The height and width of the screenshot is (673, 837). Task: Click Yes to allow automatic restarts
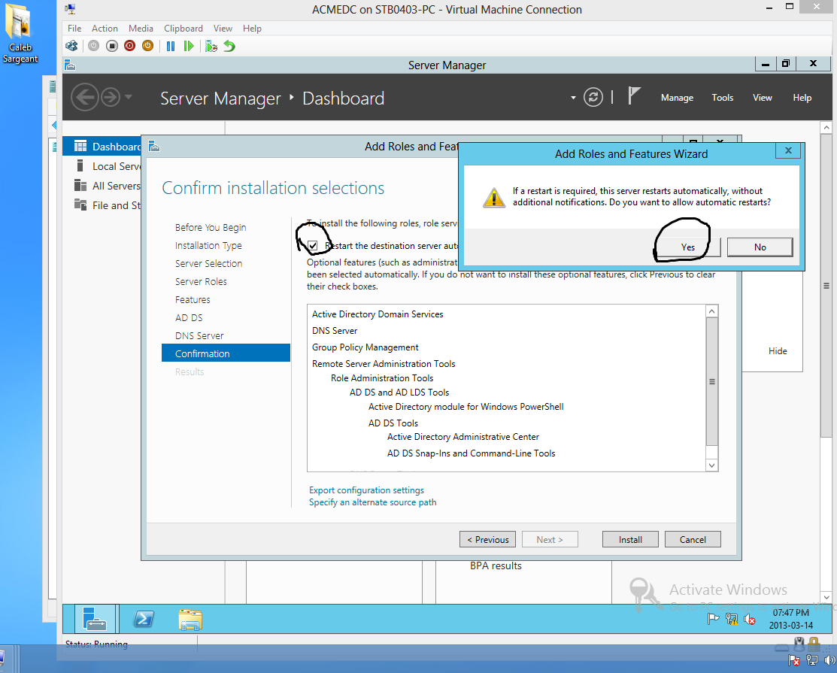pyautogui.click(x=687, y=247)
